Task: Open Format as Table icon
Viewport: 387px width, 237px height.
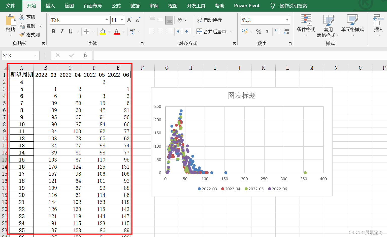Action: [x=328, y=20]
